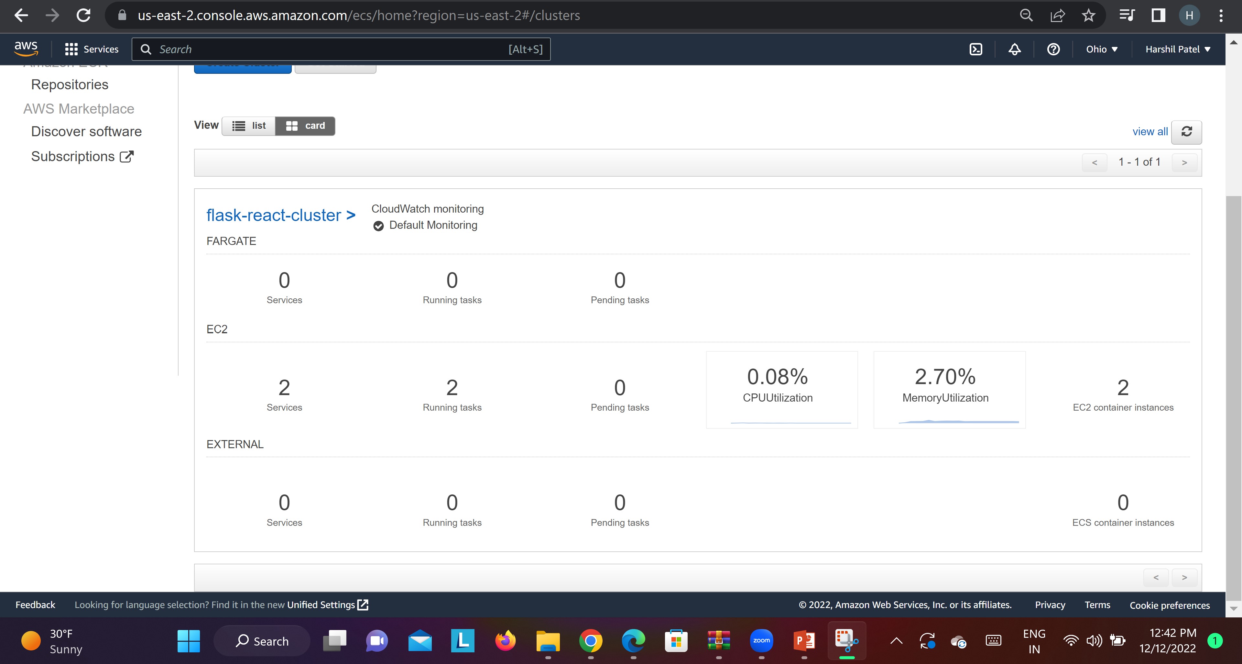Open Zoom from the taskbar
The height and width of the screenshot is (664, 1242).
(x=761, y=641)
